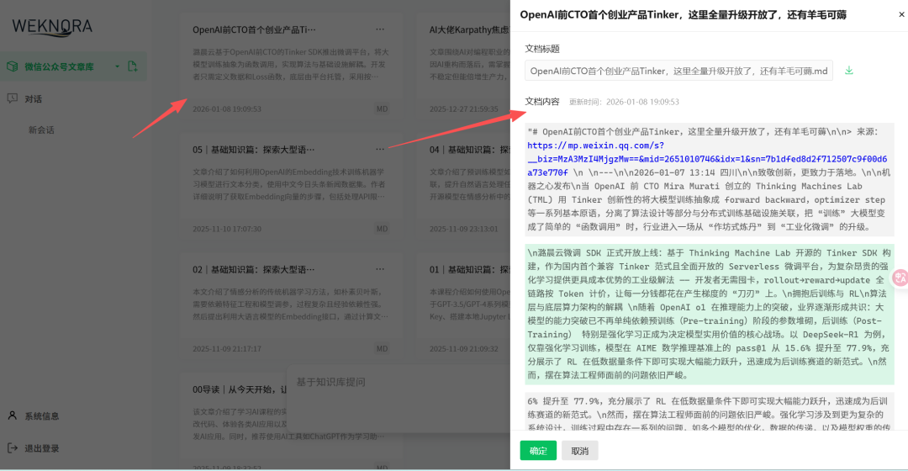
Task: Confirm with the 确定 button
Action: click(538, 451)
